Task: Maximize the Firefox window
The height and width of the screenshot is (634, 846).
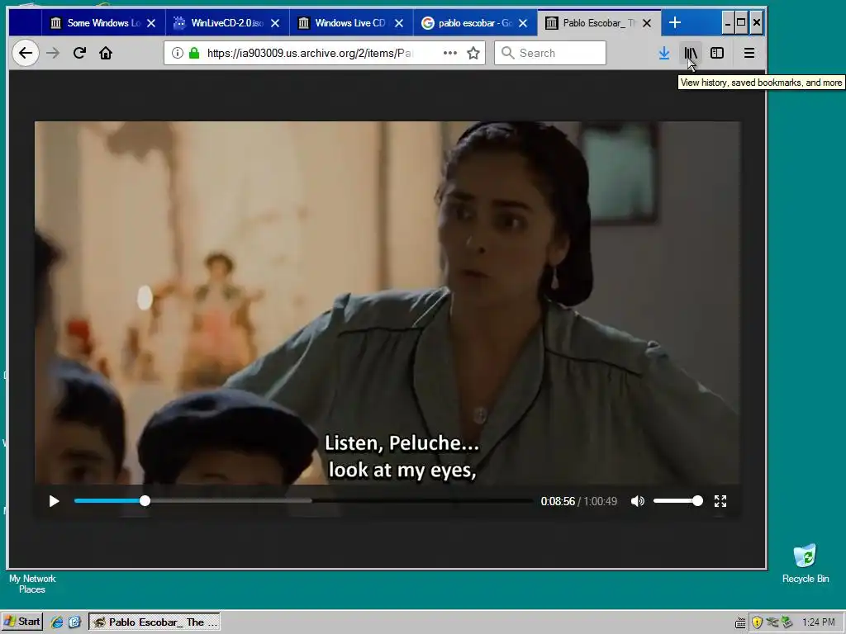Action: (742, 22)
